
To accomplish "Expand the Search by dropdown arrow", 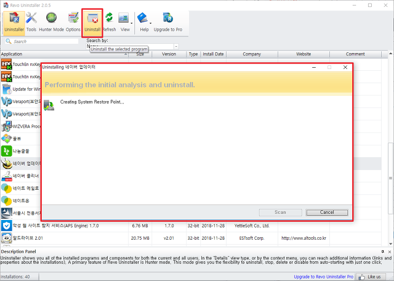I will click(176, 47).
